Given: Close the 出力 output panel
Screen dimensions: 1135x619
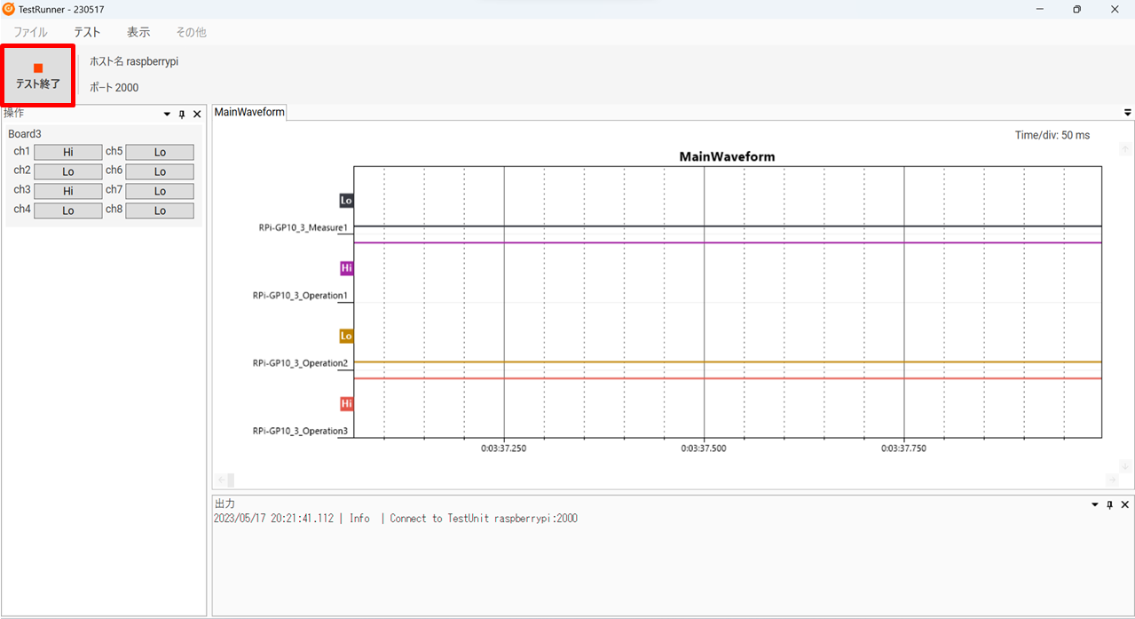Looking at the screenshot, I should pos(1124,504).
